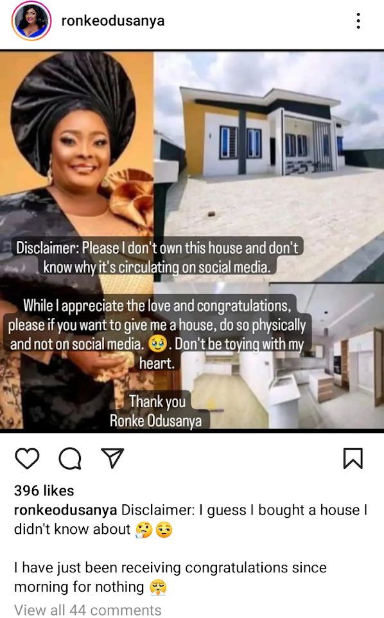Open ronkeodusanya profile from the header username
384x618 pixels.
click(x=113, y=21)
